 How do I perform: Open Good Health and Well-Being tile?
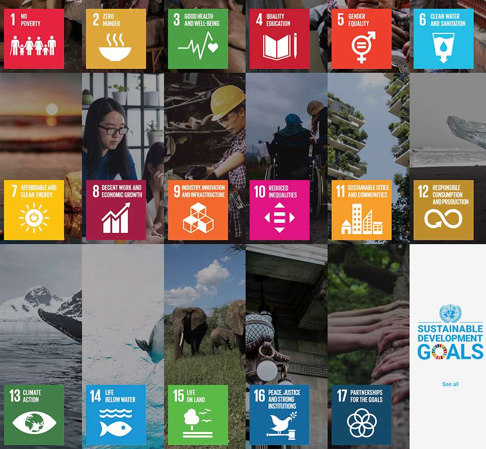198,39
